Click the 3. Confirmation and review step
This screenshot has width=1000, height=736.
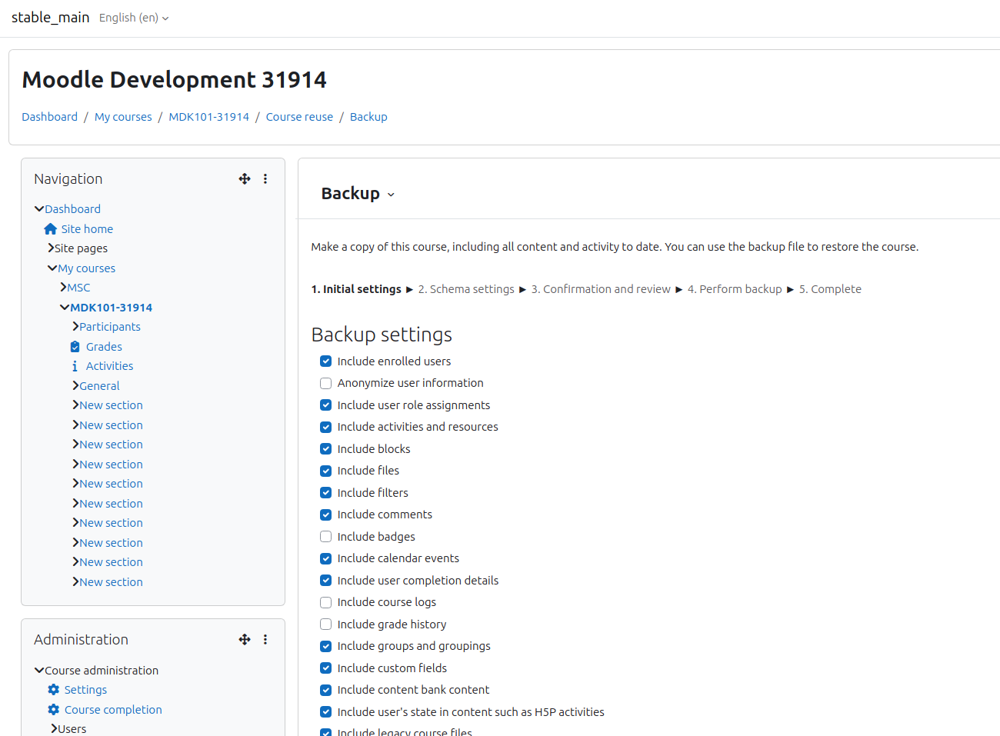tap(601, 289)
